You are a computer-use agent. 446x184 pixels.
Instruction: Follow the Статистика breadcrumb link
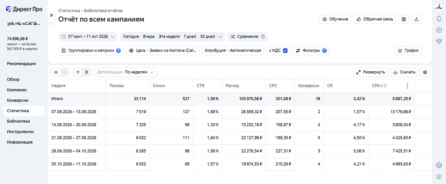pos(69,11)
